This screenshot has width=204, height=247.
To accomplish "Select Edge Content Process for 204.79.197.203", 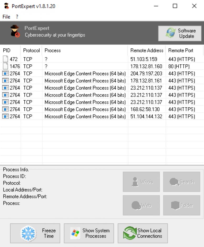I will pos(85,74).
